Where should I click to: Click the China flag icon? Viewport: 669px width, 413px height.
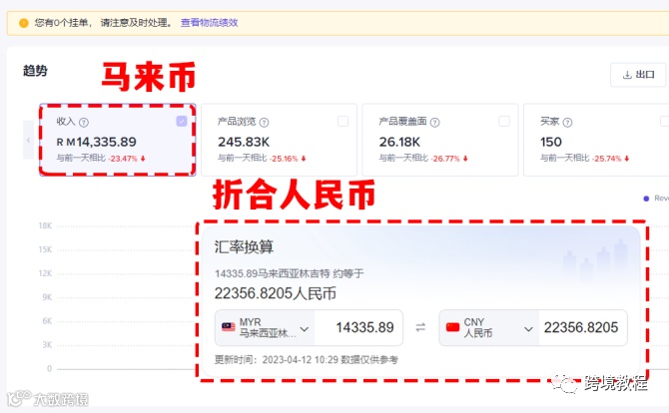click(x=452, y=327)
